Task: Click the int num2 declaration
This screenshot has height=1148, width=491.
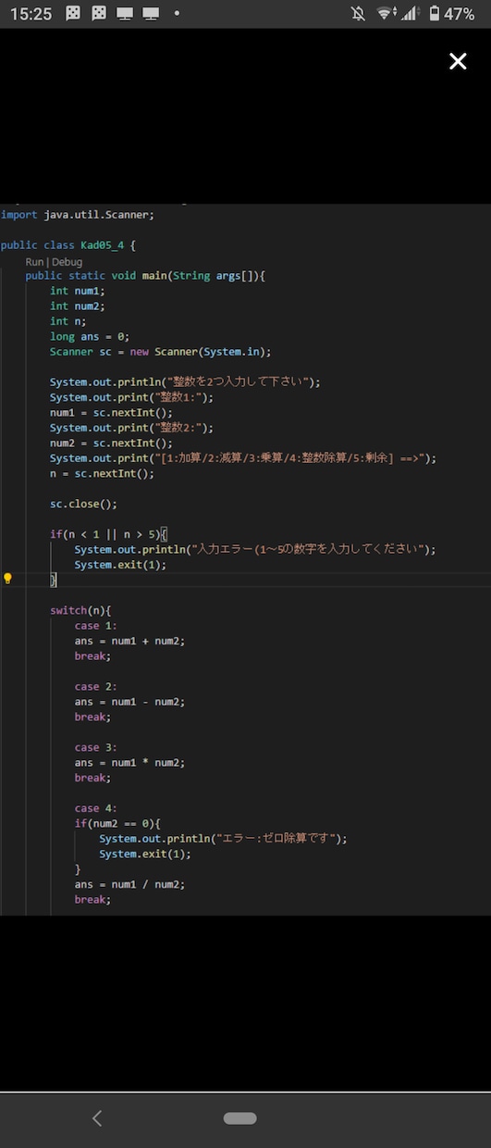Action: (78, 306)
